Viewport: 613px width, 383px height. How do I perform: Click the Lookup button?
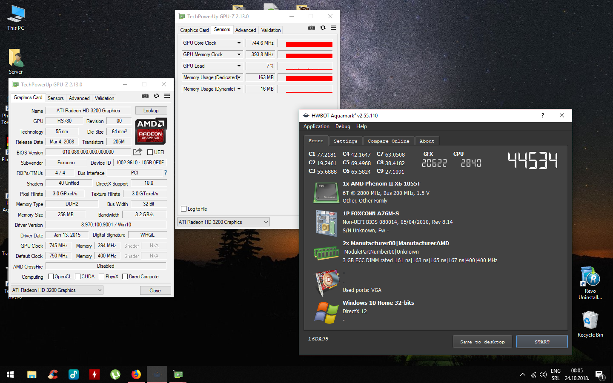click(x=151, y=111)
